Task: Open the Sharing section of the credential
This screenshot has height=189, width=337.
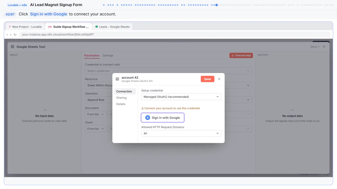Action: click(x=121, y=98)
